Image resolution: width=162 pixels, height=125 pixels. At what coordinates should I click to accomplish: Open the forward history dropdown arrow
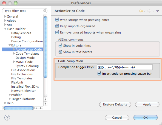point(153,11)
